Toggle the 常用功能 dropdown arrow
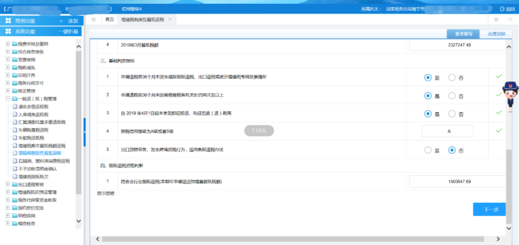 [61, 21]
